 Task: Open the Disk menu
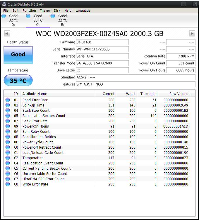57,11
